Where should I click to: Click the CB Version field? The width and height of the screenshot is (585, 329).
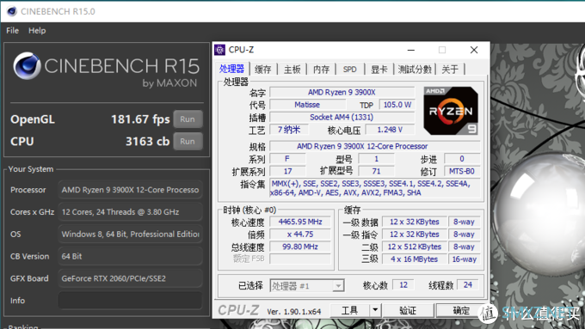[130, 256]
